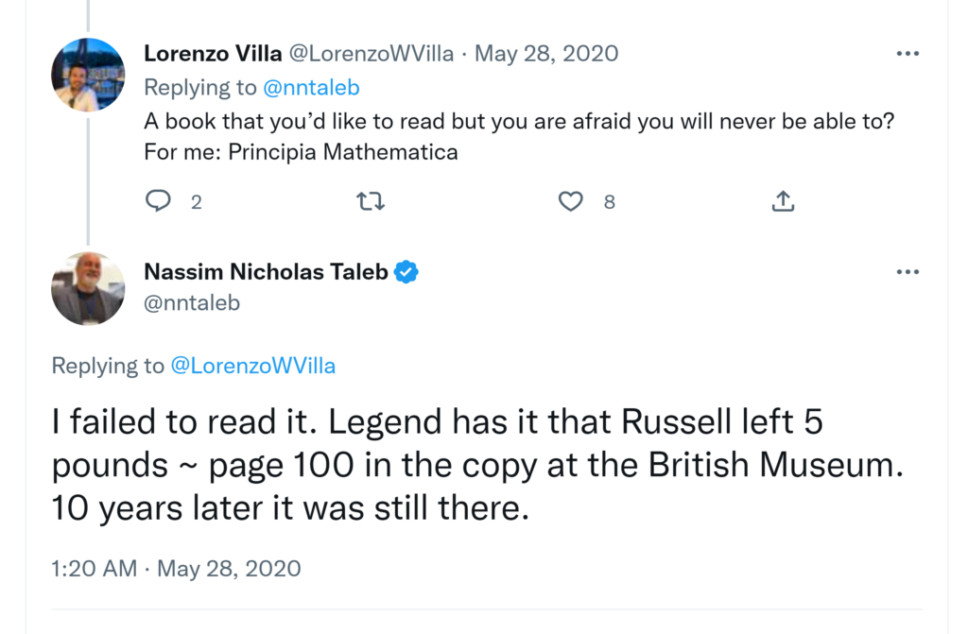Share Lorenzo Villa's tweet

[x=783, y=201]
